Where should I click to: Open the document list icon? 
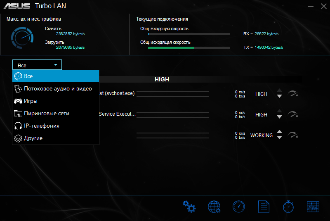(x=264, y=207)
